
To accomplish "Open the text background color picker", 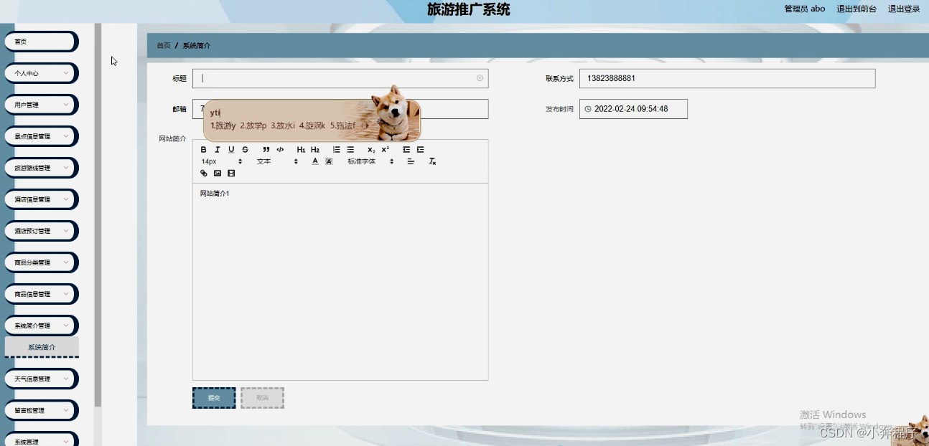I will (329, 161).
